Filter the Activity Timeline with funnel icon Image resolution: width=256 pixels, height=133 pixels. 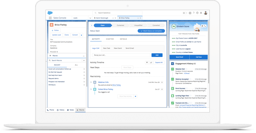(147, 63)
